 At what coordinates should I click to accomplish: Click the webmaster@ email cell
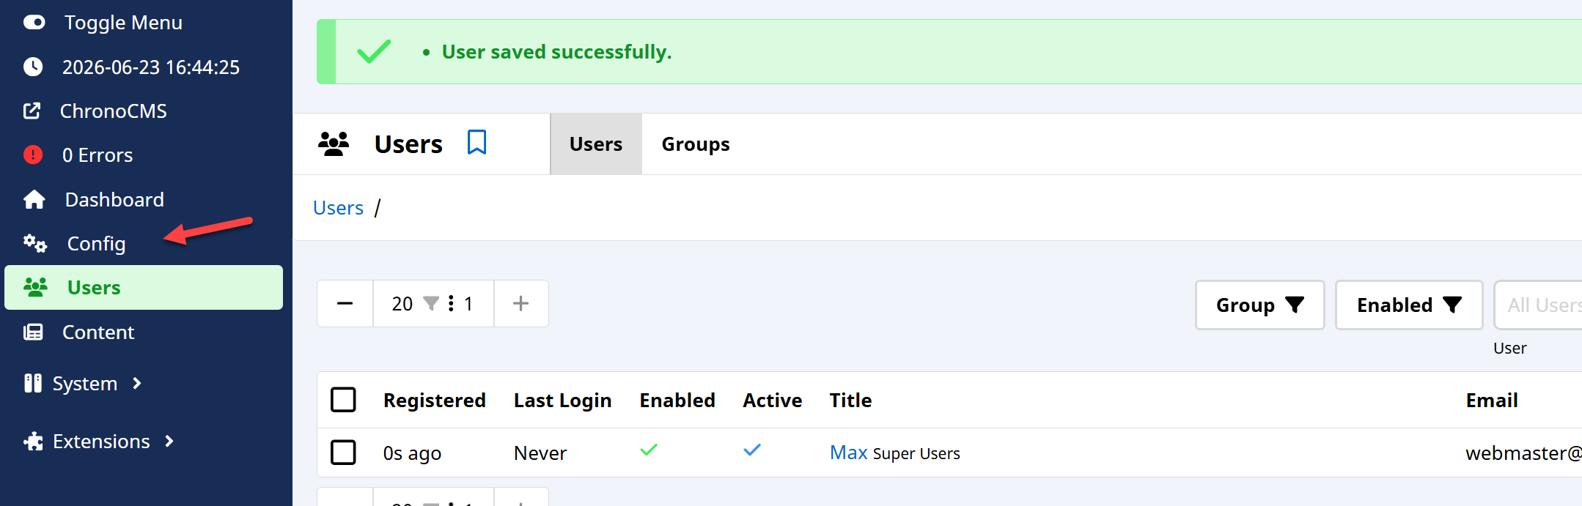click(1523, 453)
